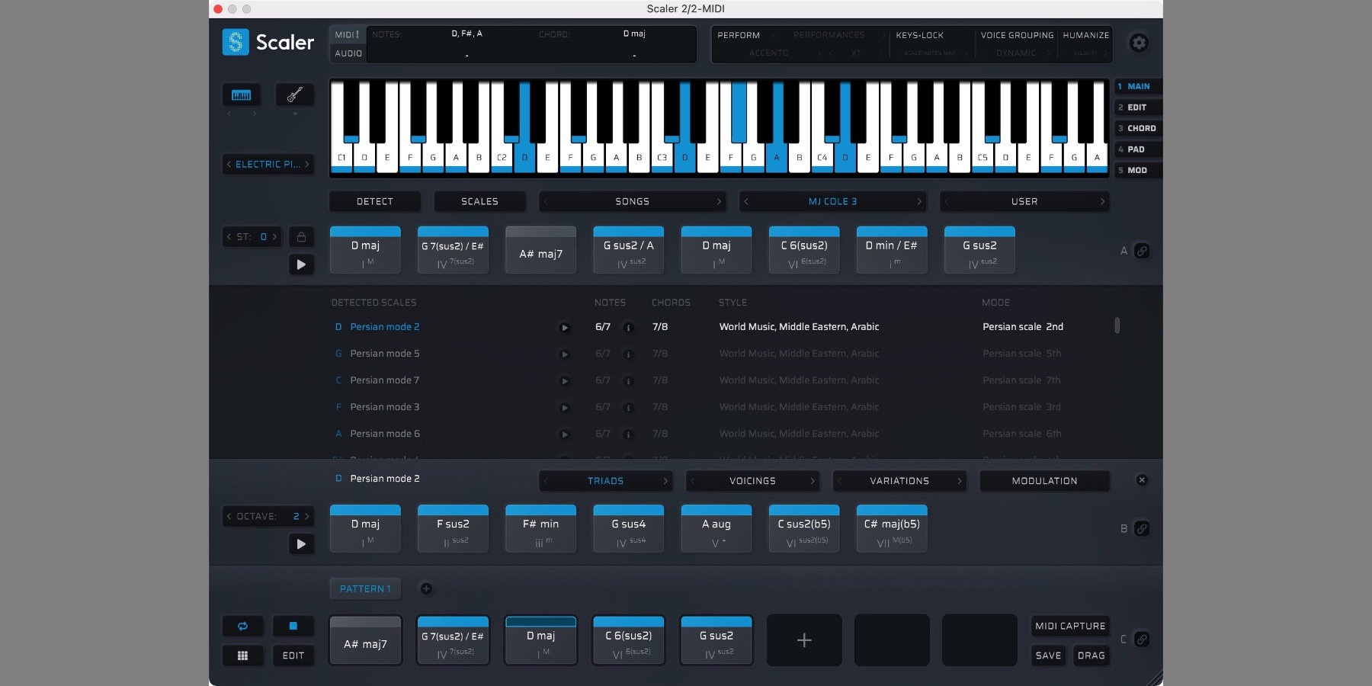The height and width of the screenshot is (686, 1372).
Task: Click the link icon for section A
Action: pos(1142,251)
